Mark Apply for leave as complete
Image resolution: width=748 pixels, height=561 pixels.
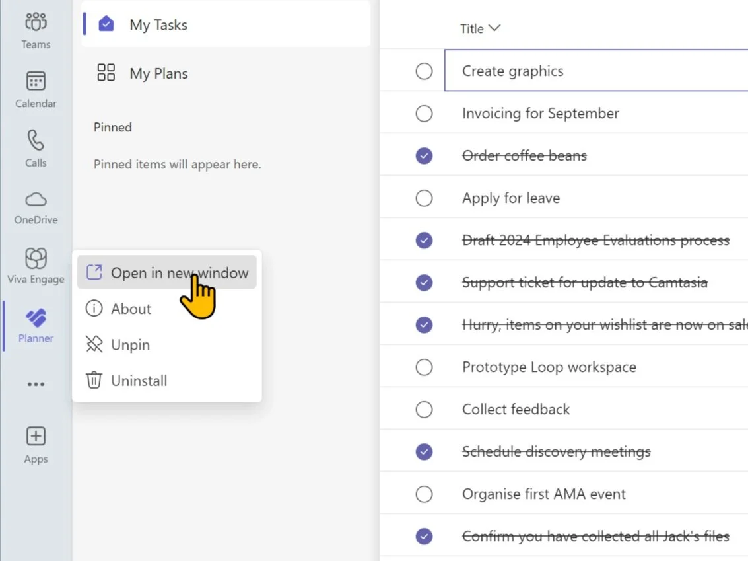[x=424, y=198]
